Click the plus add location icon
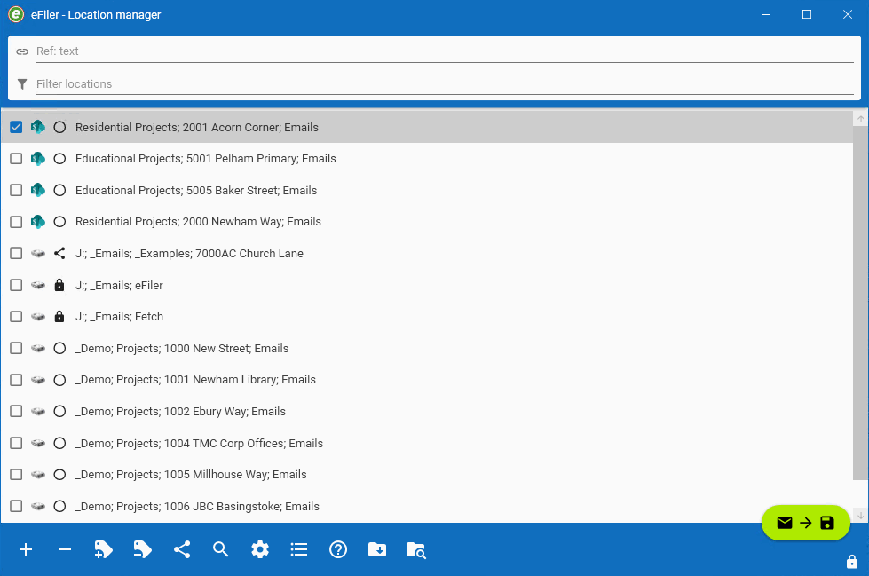 point(26,549)
